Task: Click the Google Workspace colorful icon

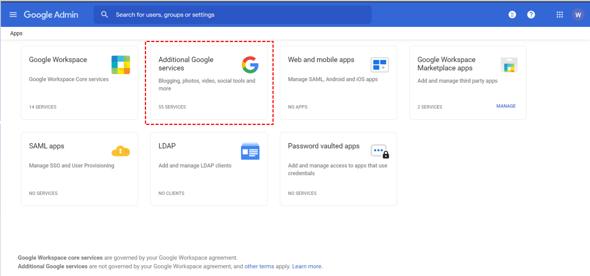Action: click(x=121, y=65)
